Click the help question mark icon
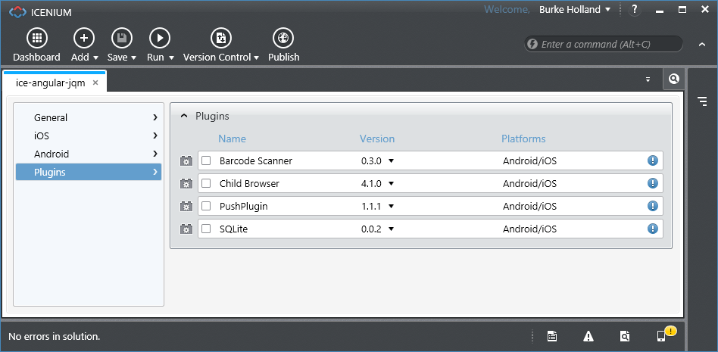This screenshot has height=352, width=718. click(635, 10)
